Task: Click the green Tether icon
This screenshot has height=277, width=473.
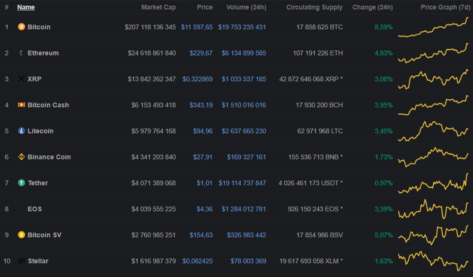Action: point(21,183)
